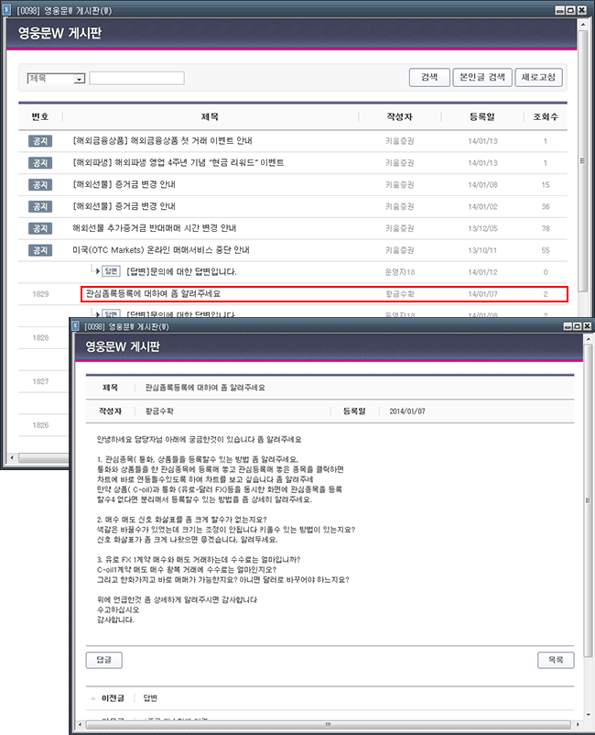This screenshot has height=735, width=595.
Task: Click the 제목 column header
Action: [210, 116]
